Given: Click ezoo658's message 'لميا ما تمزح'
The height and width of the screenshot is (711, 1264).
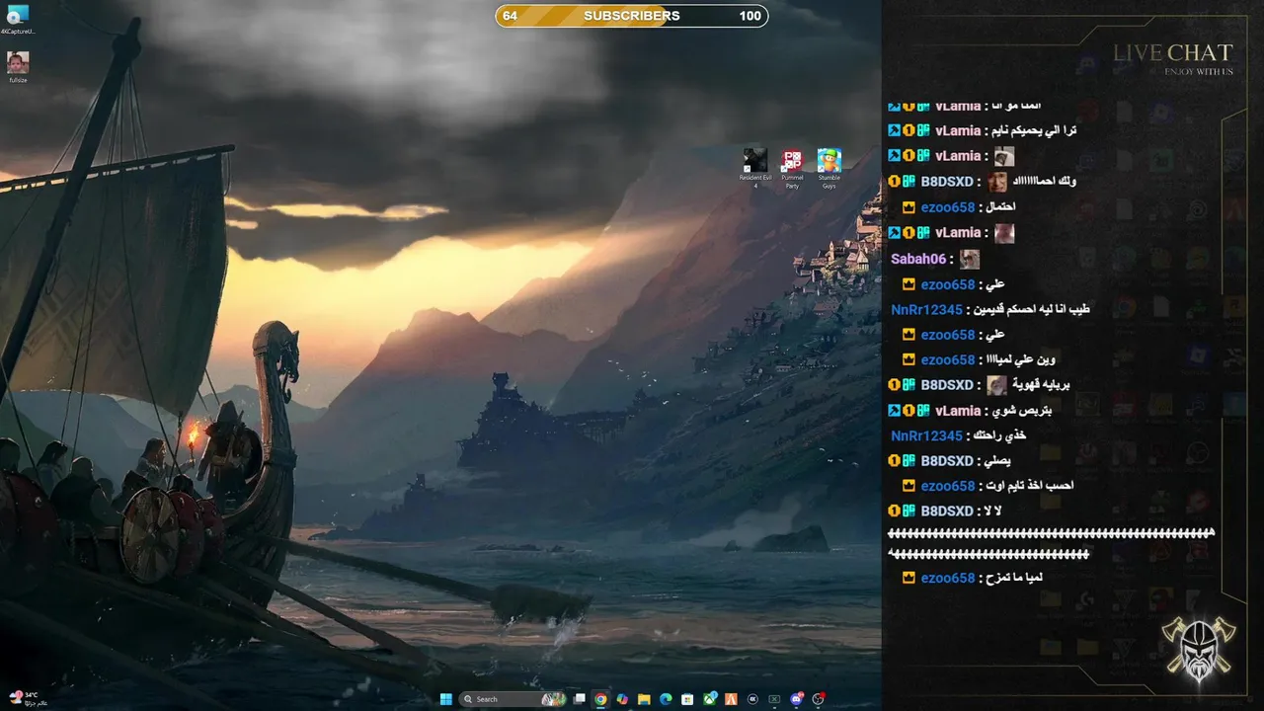Looking at the screenshot, I should pos(1013,578).
